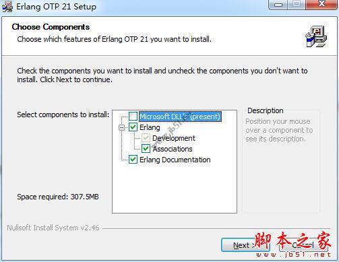339x262 pixels.
Task: Select the Associations tree item
Action: (x=173, y=149)
